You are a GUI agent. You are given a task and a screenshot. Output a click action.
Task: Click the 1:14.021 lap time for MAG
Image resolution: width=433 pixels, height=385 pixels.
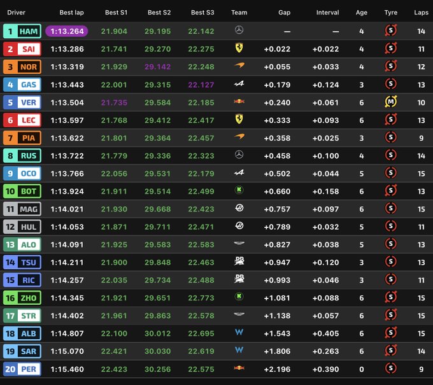click(x=67, y=209)
